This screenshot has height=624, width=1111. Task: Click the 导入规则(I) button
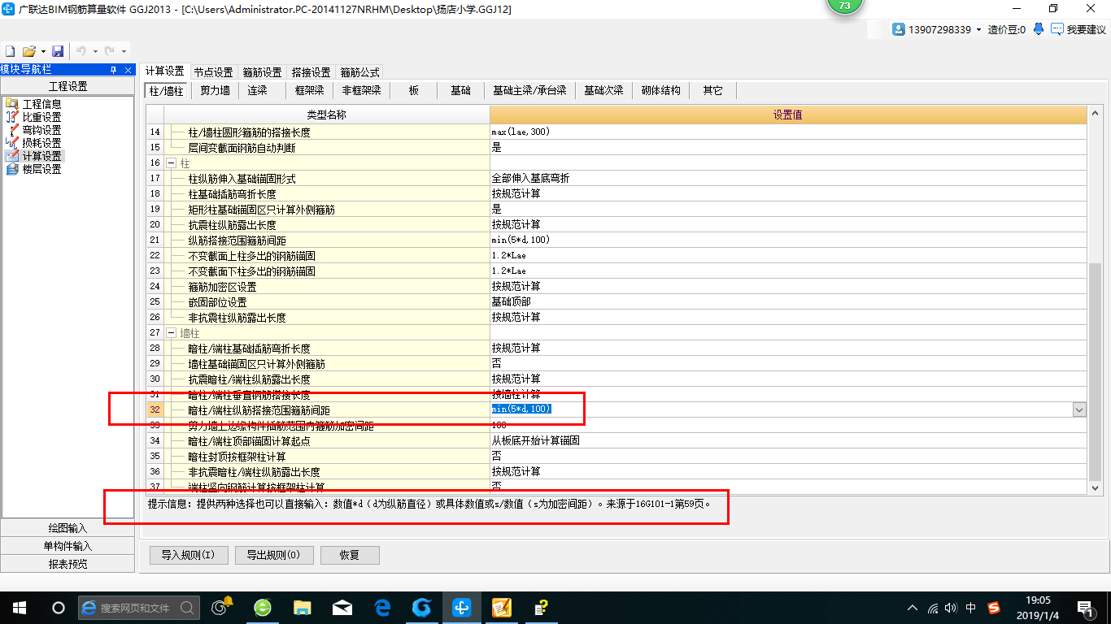point(188,555)
